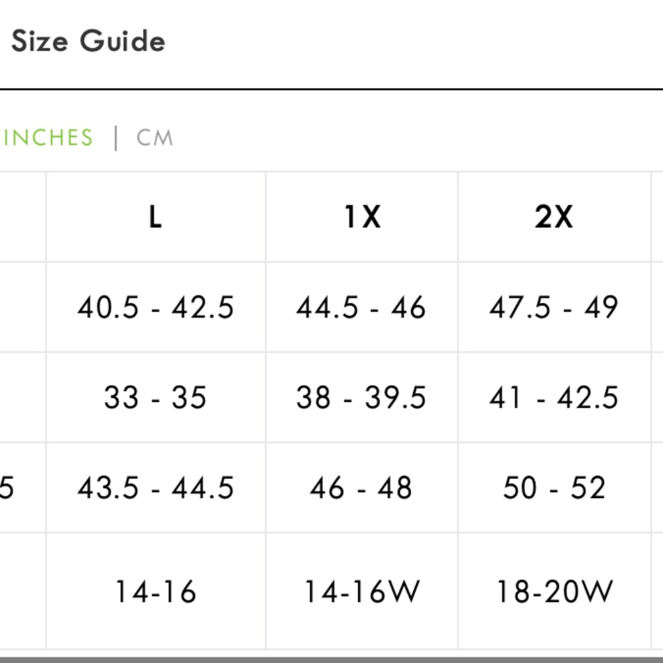This screenshot has height=663, width=663.
Task: Click the 14-16 dress size cell
Action: coord(156,591)
